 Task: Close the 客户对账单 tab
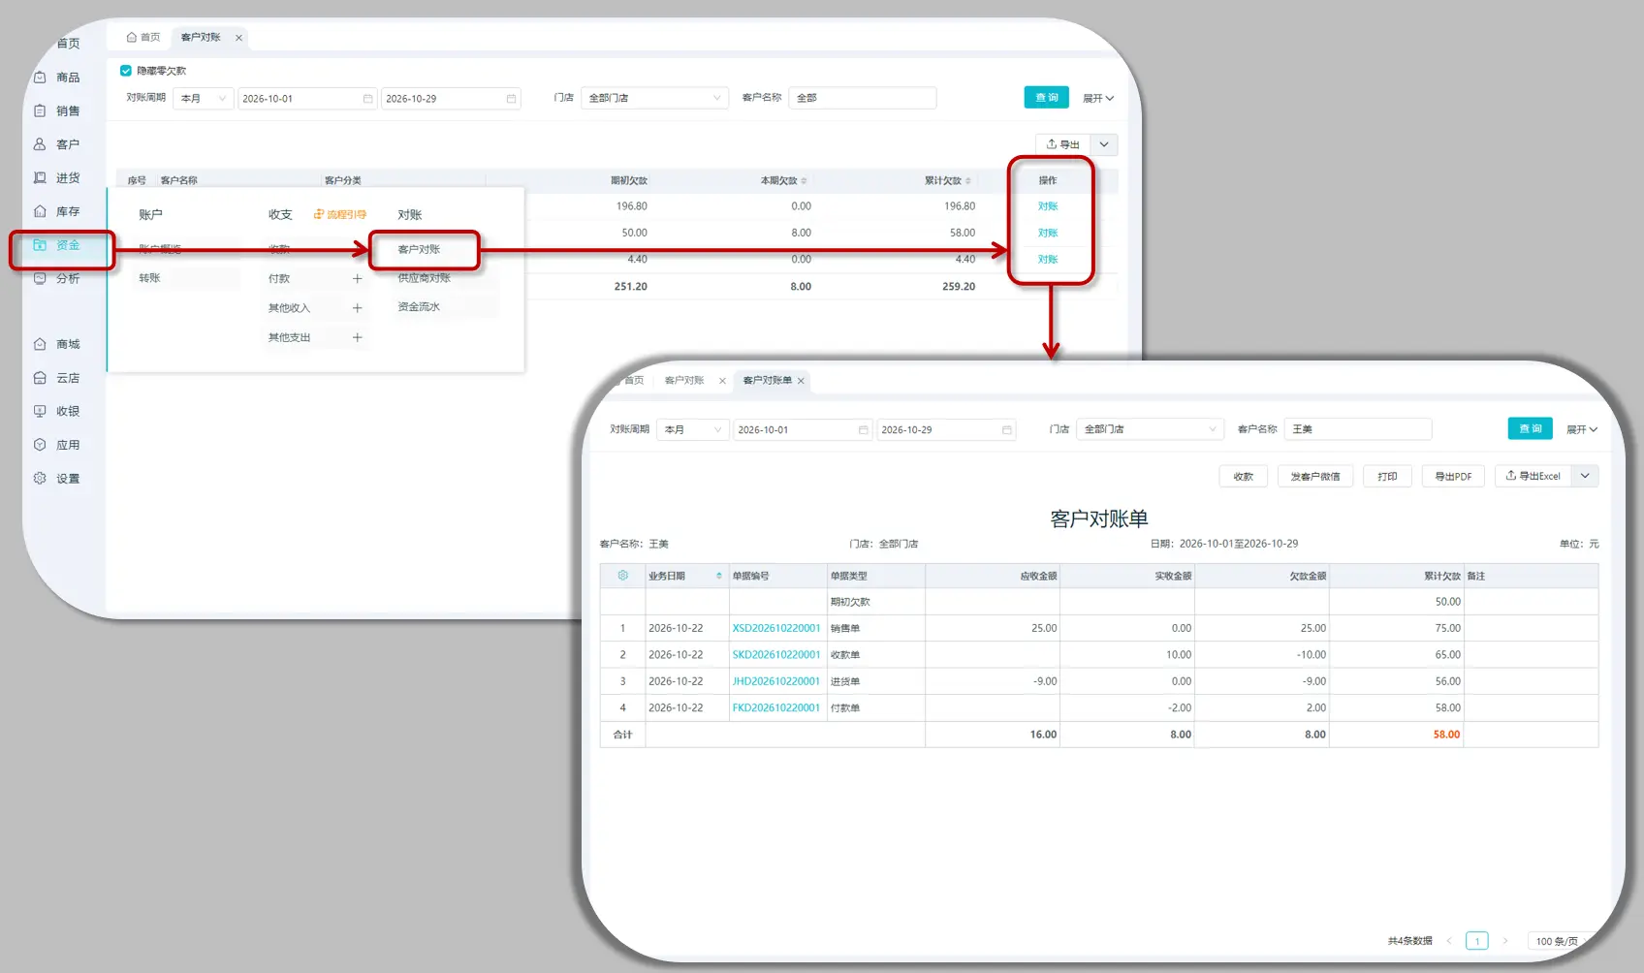tap(801, 381)
